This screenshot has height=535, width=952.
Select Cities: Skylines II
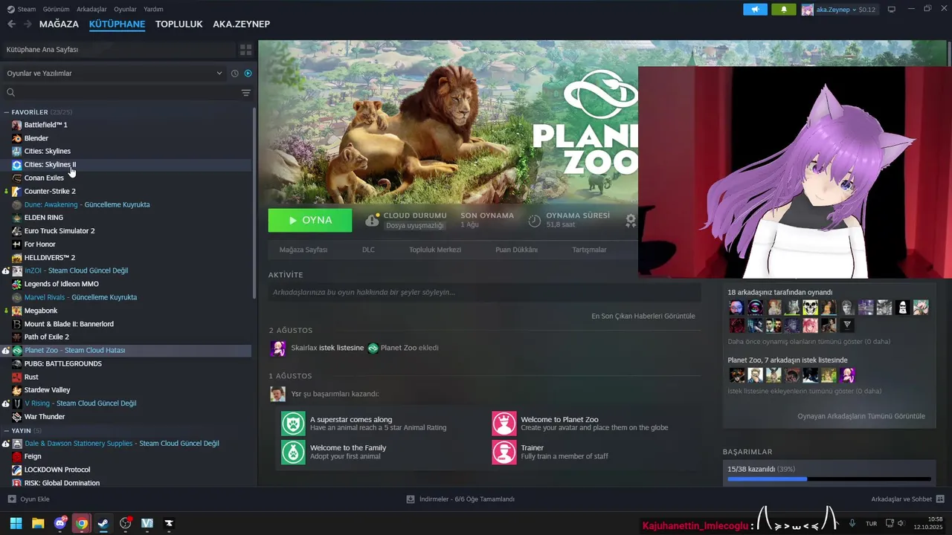(x=50, y=164)
